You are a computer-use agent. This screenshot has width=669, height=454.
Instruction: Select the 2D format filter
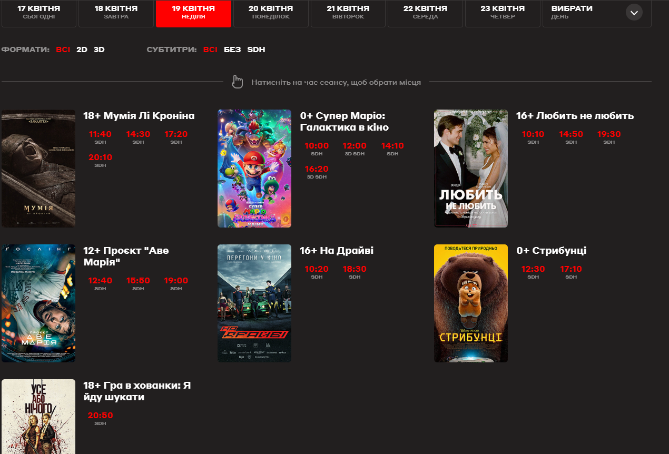82,50
